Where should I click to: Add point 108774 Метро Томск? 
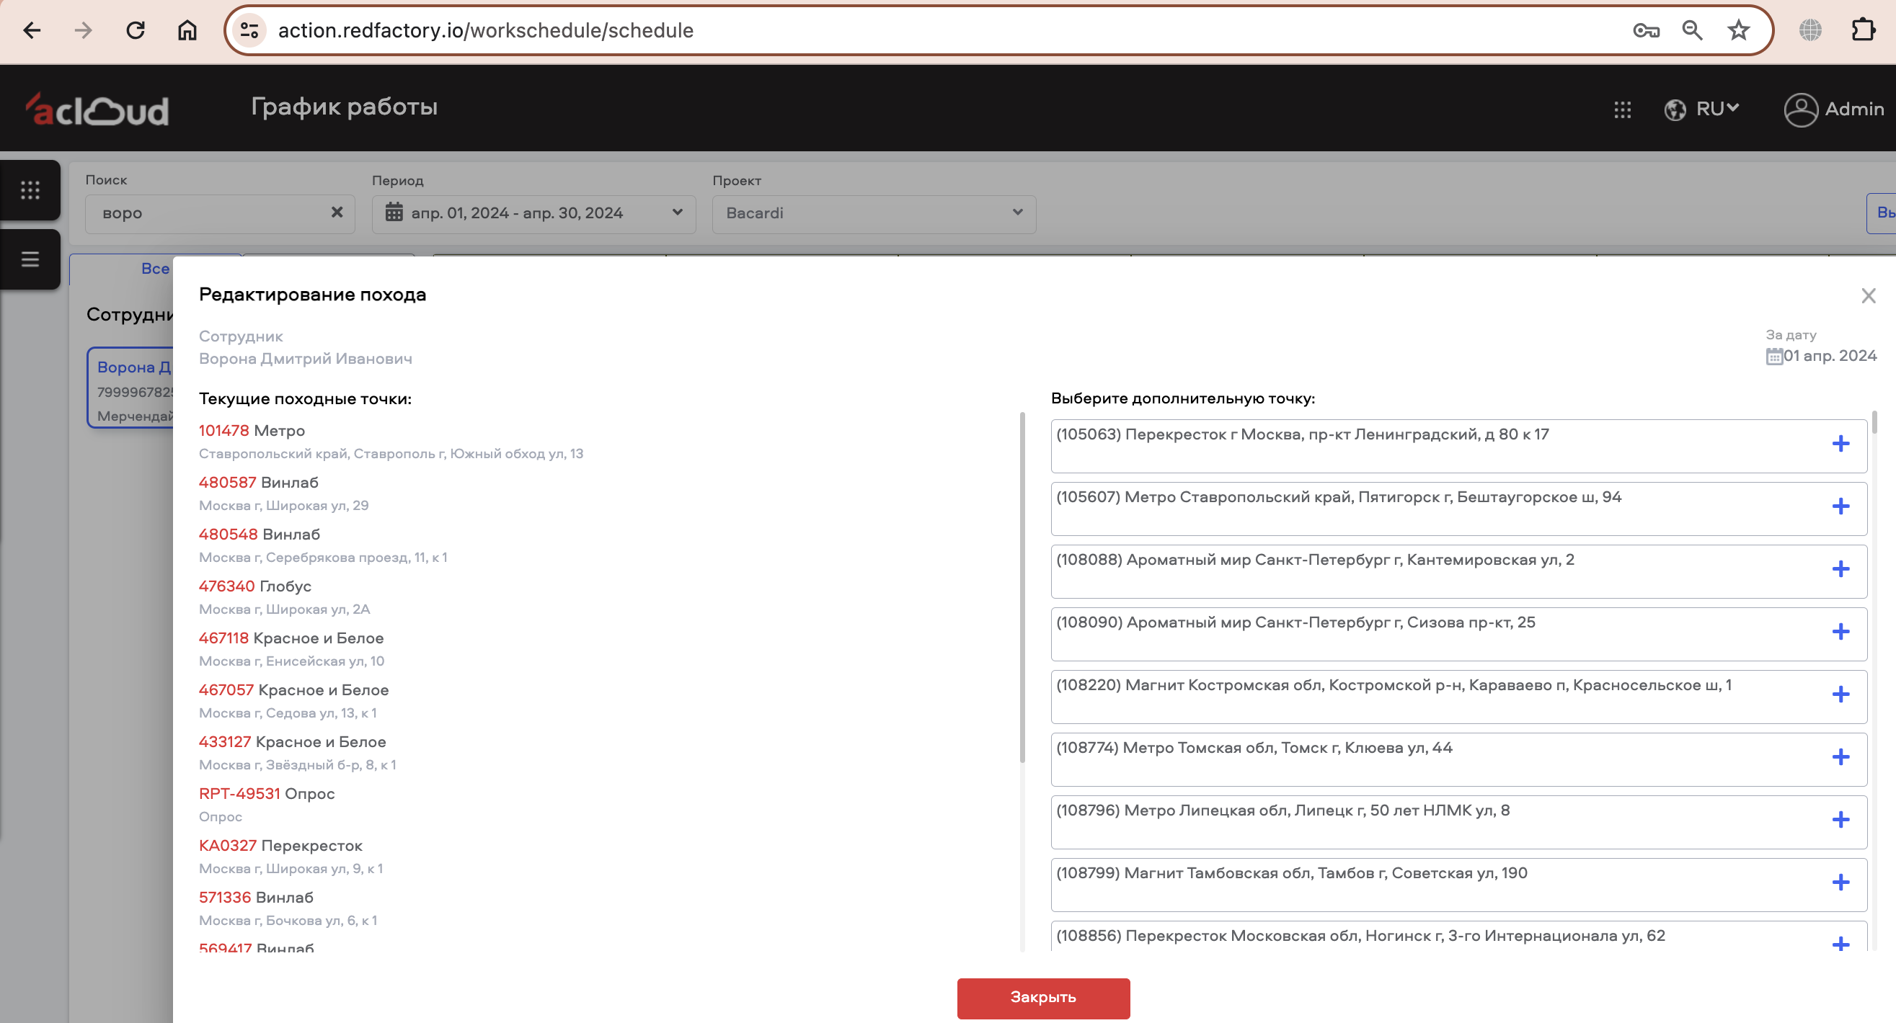1840,756
